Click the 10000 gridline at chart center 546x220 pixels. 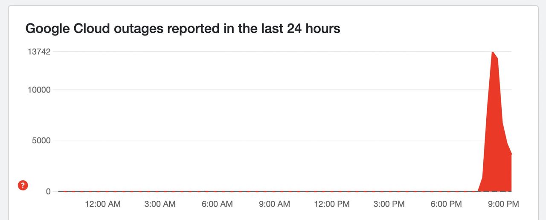pyautogui.click(x=285, y=90)
